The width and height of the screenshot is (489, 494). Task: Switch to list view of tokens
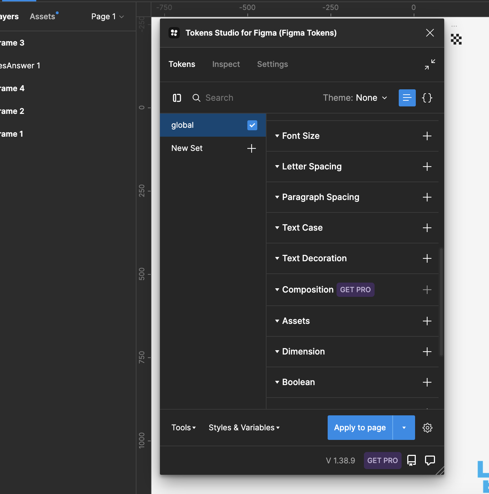click(x=407, y=98)
